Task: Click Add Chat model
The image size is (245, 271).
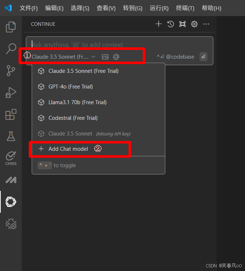Action: [99, 149]
